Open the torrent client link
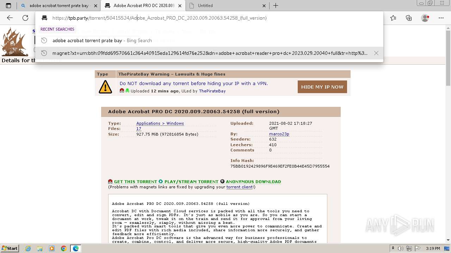Viewport: 451px width, 253px height. click(239, 187)
